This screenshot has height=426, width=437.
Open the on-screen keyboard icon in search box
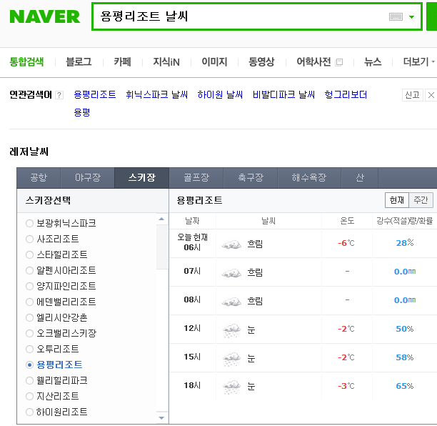396,17
